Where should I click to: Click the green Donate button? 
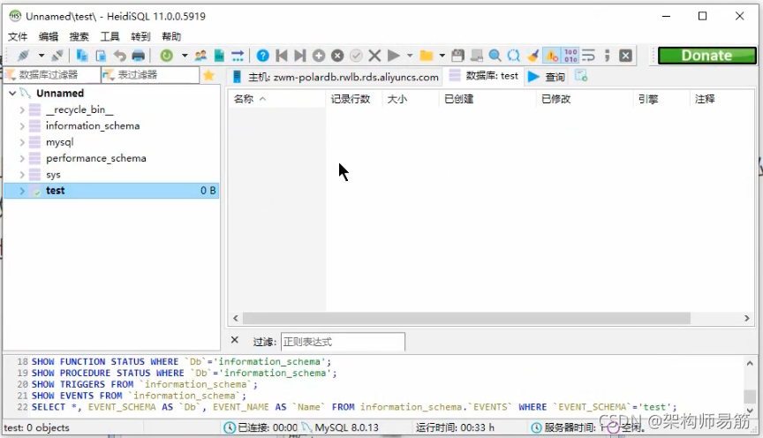tap(707, 56)
